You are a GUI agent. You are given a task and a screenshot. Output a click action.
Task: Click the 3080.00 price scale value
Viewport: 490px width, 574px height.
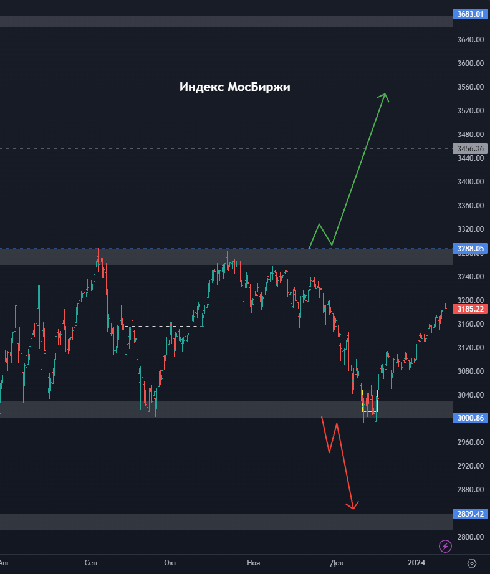[471, 371]
